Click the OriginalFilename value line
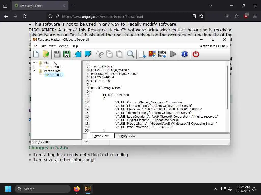This screenshot has height=195, width=261. (148, 120)
